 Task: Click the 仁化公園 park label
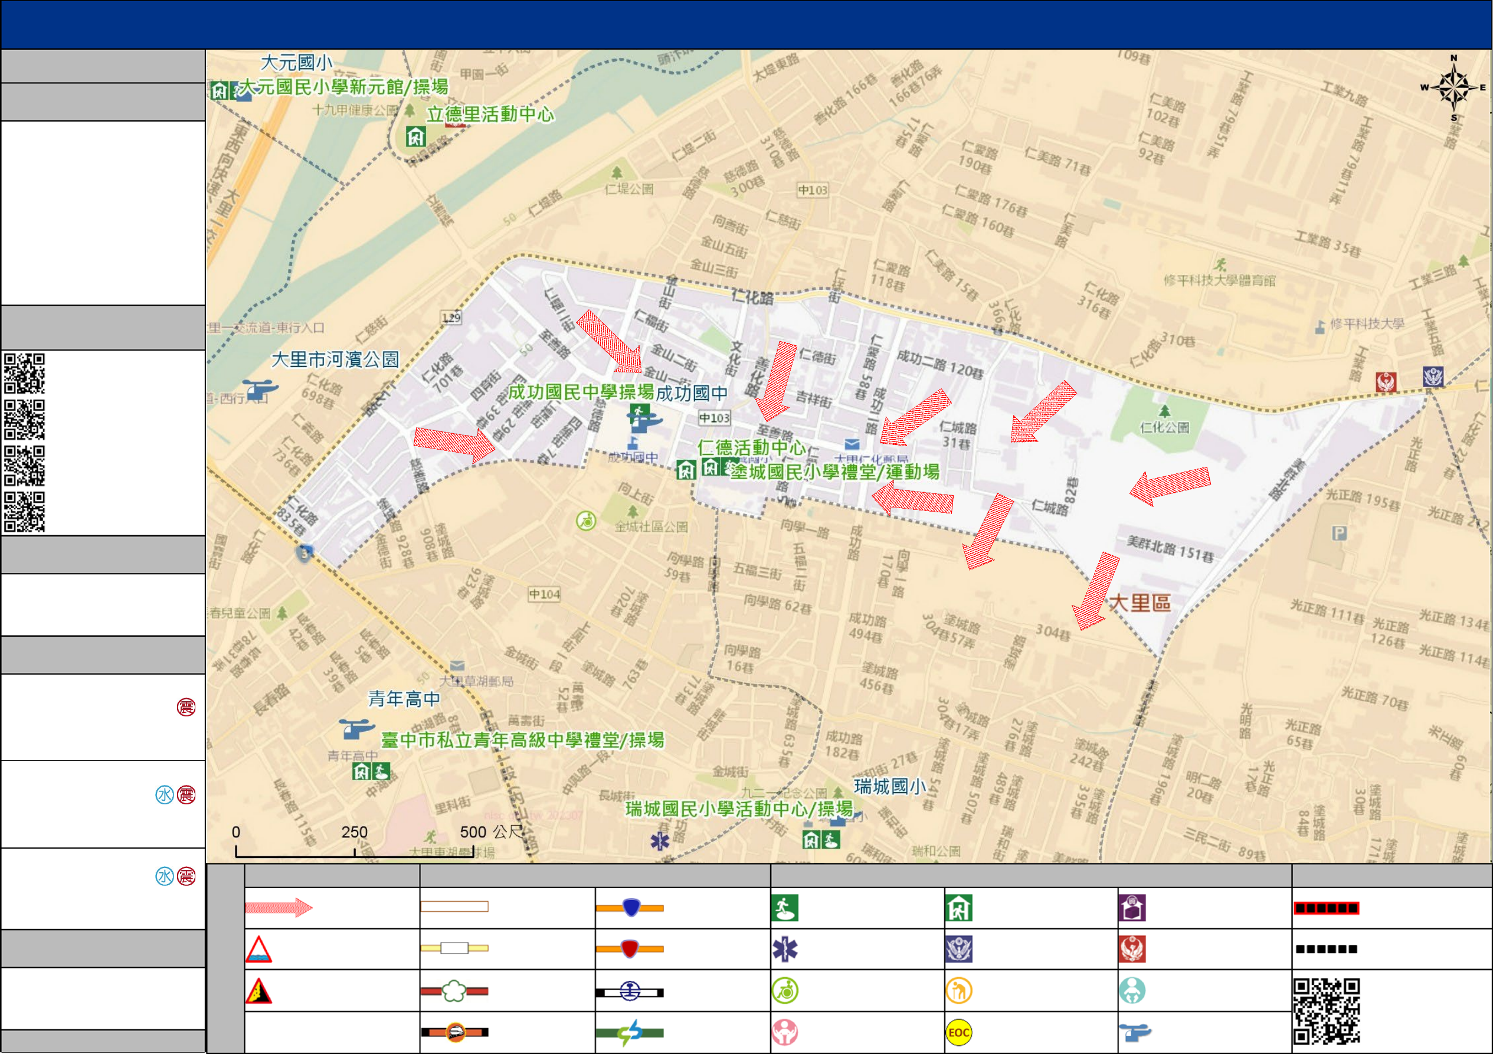pyautogui.click(x=1165, y=427)
